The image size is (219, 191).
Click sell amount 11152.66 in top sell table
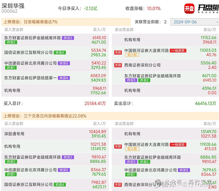pyautogui.click(x=209, y=38)
